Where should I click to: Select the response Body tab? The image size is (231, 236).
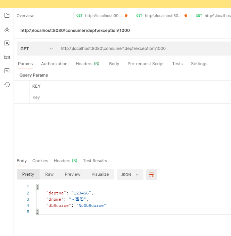click(x=22, y=161)
